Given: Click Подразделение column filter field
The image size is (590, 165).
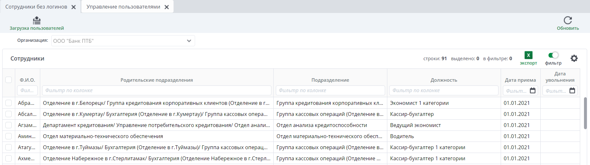Looking at the screenshot, I should click(330, 91).
